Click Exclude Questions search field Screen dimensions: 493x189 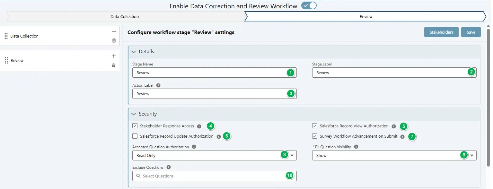pos(214,176)
